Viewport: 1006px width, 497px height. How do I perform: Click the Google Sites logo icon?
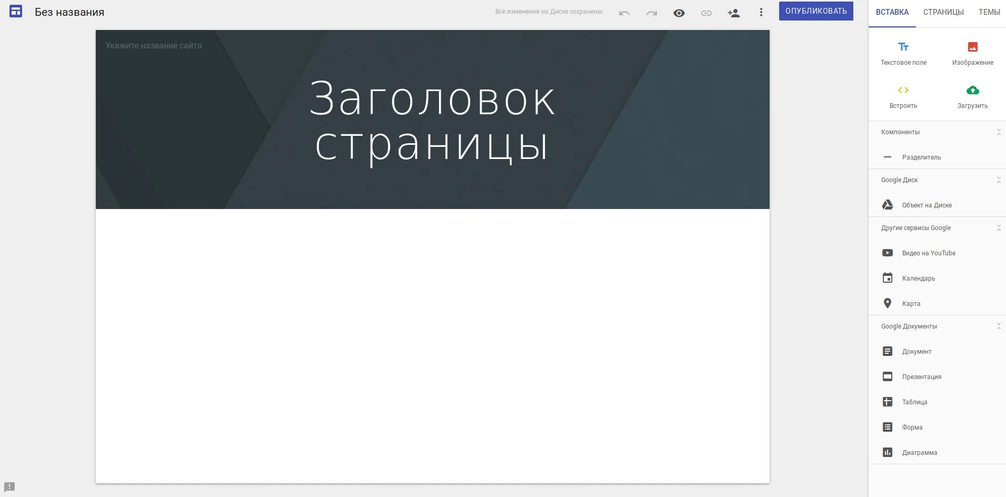tap(16, 11)
